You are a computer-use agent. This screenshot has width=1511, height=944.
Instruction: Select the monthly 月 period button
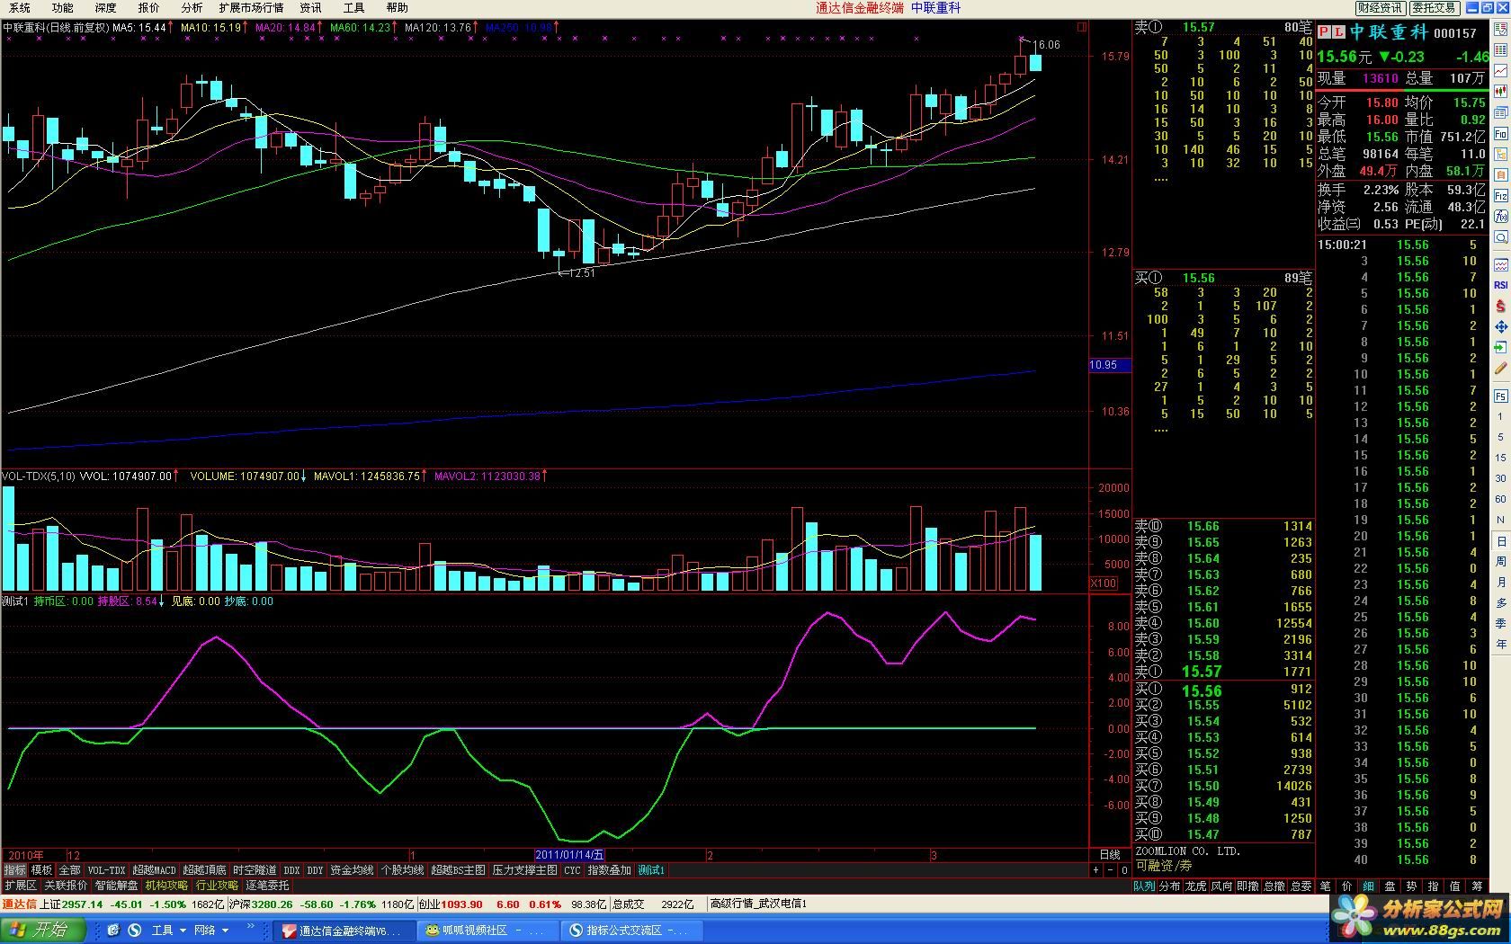pos(1500,583)
